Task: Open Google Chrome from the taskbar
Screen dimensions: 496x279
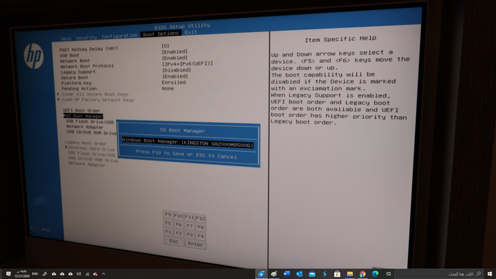Action: pyautogui.click(x=363, y=274)
